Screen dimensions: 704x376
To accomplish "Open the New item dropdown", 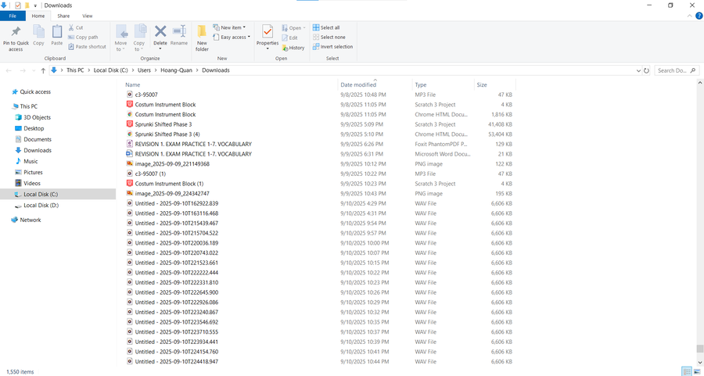I will (x=229, y=27).
